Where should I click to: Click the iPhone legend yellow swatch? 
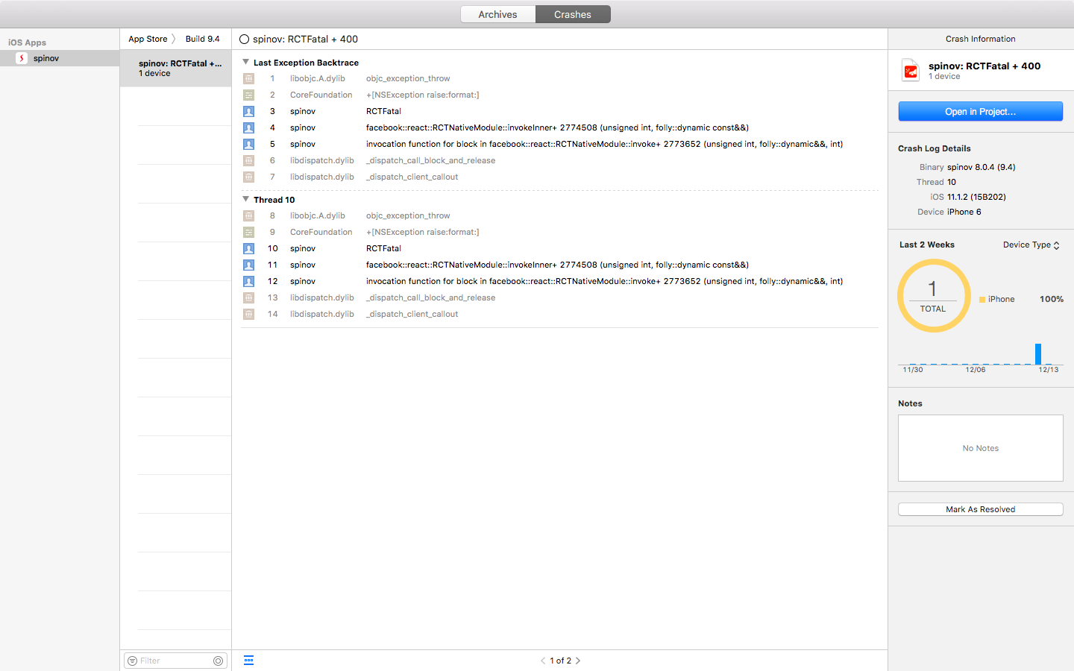[982, 299]
